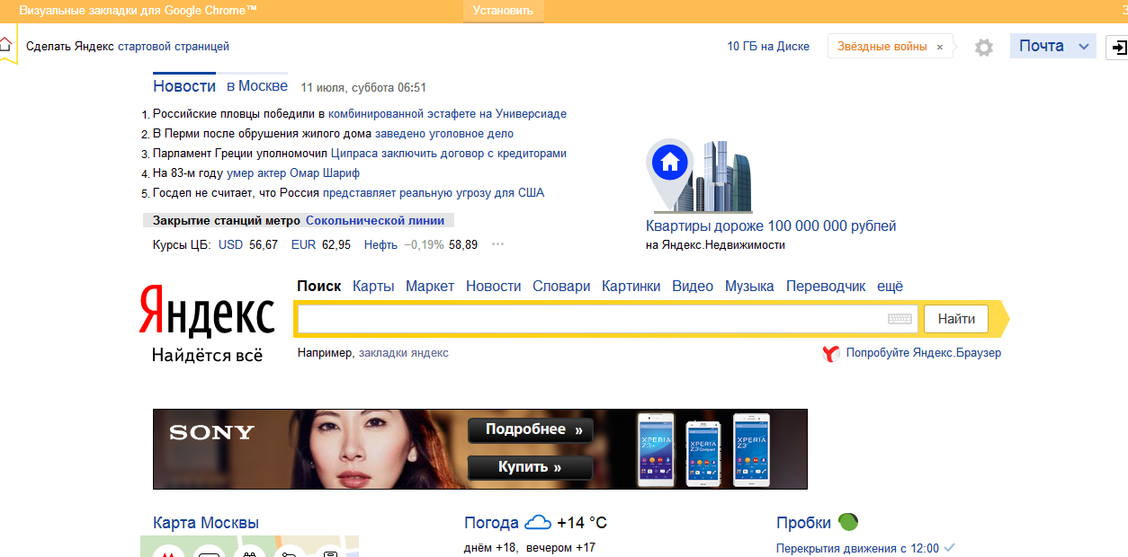The image size is (1128, 557).
Task: Click the Xperia phones image on banner
Action: click(704, 449)
